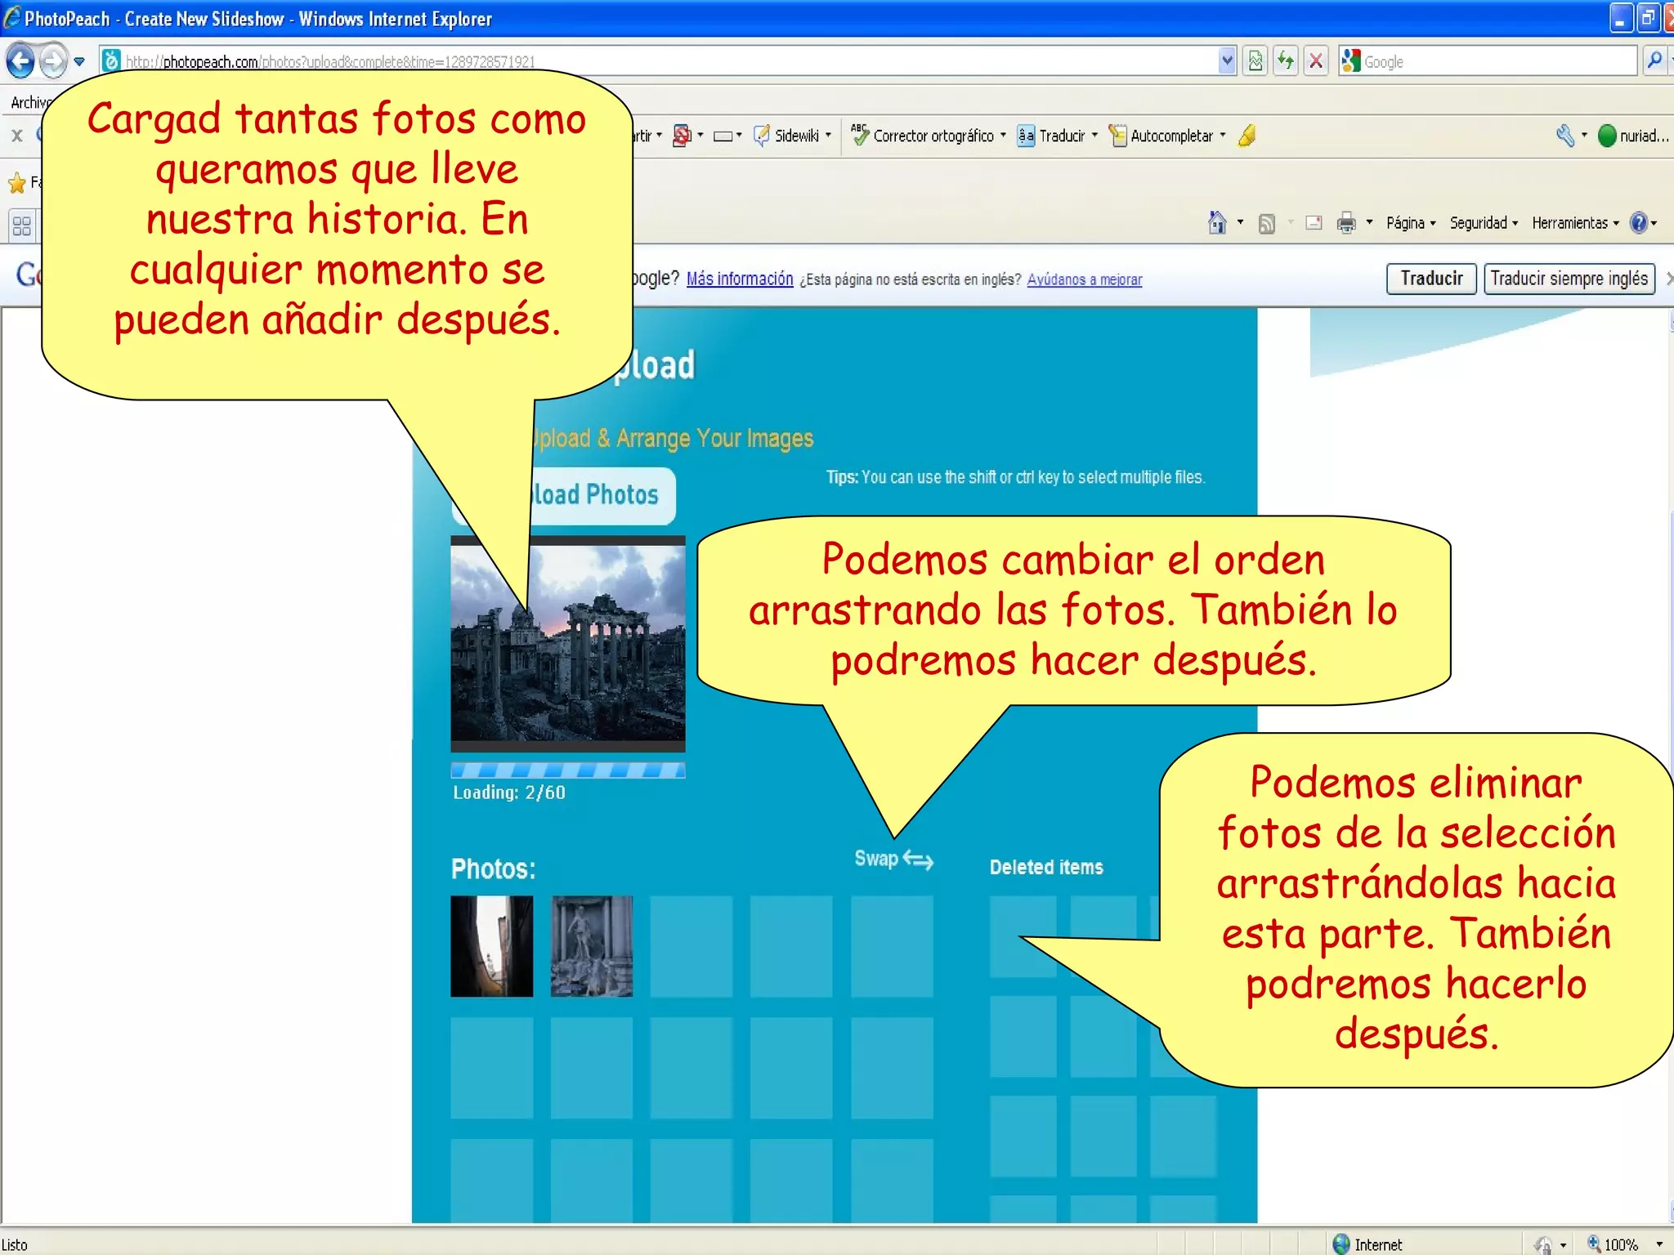Viewport: 1674px width, 1255px height.
Task: Follow the Más información link
Action: (740, 279)
